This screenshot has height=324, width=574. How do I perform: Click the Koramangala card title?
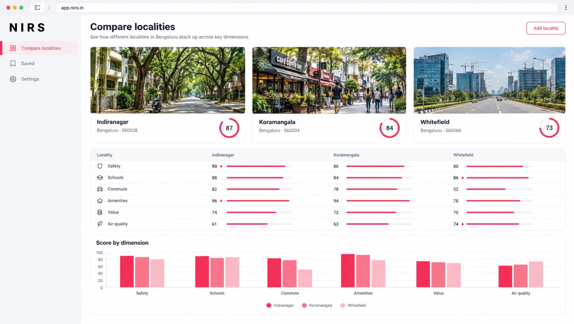[x=277, y=122]
